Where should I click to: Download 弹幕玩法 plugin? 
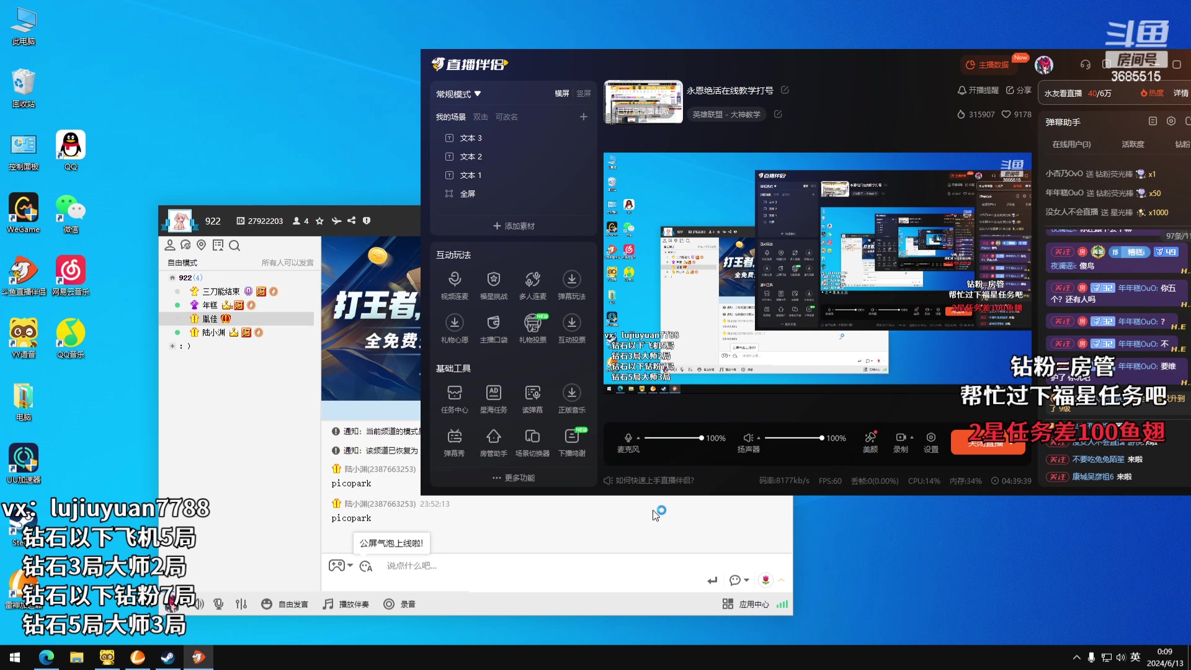pyautogui.click(x=571, y=285)
